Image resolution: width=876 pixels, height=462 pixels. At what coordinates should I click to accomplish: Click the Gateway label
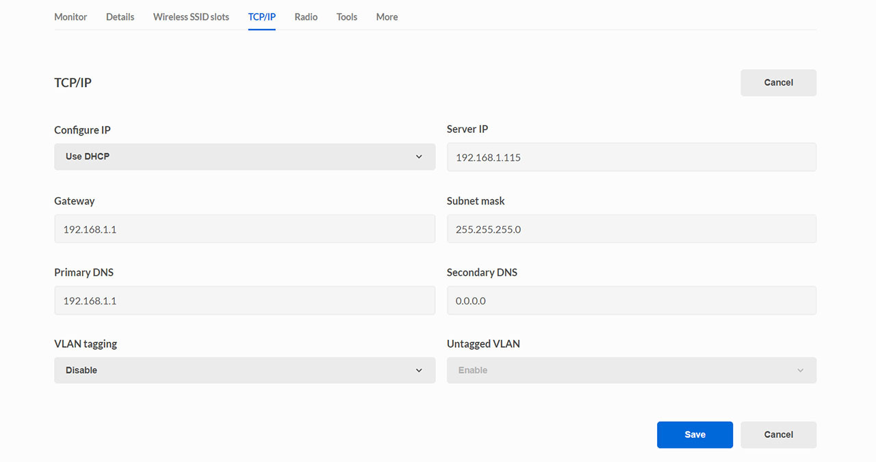(x=75, y=201)
